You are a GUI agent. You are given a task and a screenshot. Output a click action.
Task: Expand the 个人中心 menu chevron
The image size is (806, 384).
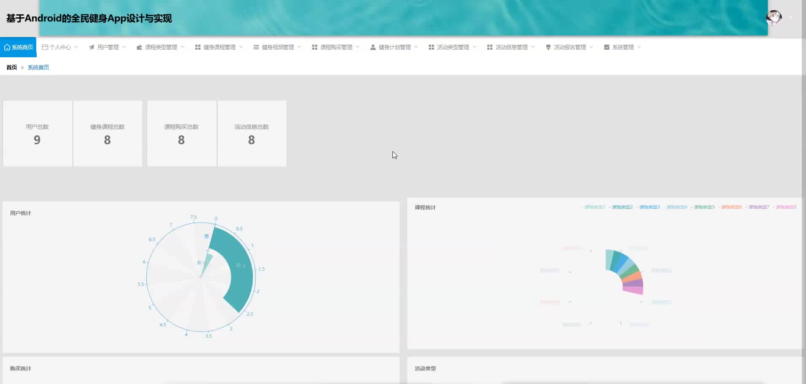[x=76, y=47]
